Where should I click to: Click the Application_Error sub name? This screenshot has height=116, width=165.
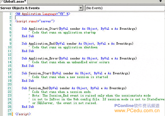pyautogui.click(x=43, y=58)
